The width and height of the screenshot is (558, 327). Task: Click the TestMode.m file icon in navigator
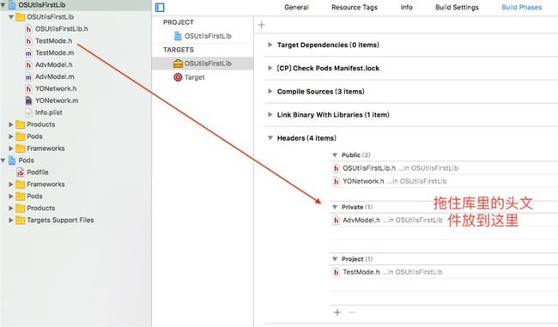28,53
